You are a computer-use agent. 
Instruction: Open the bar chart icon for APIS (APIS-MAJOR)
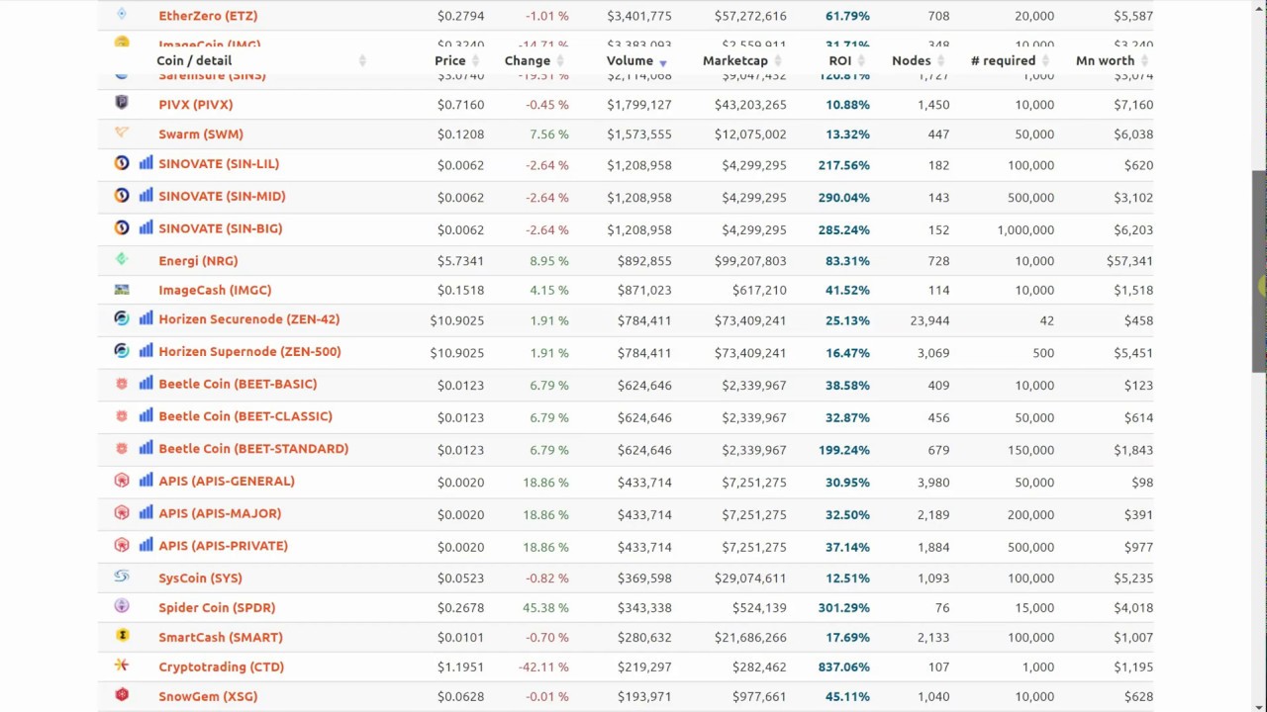[x=146, y=512]
